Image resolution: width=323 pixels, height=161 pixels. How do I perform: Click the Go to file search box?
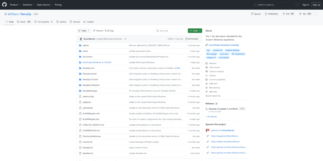click(170, 31)
